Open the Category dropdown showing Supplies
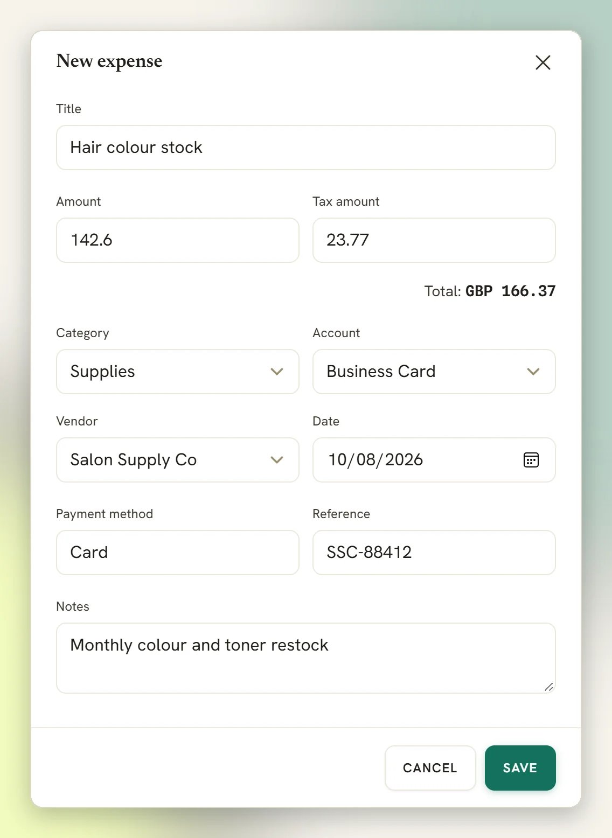 coord(178,372)
